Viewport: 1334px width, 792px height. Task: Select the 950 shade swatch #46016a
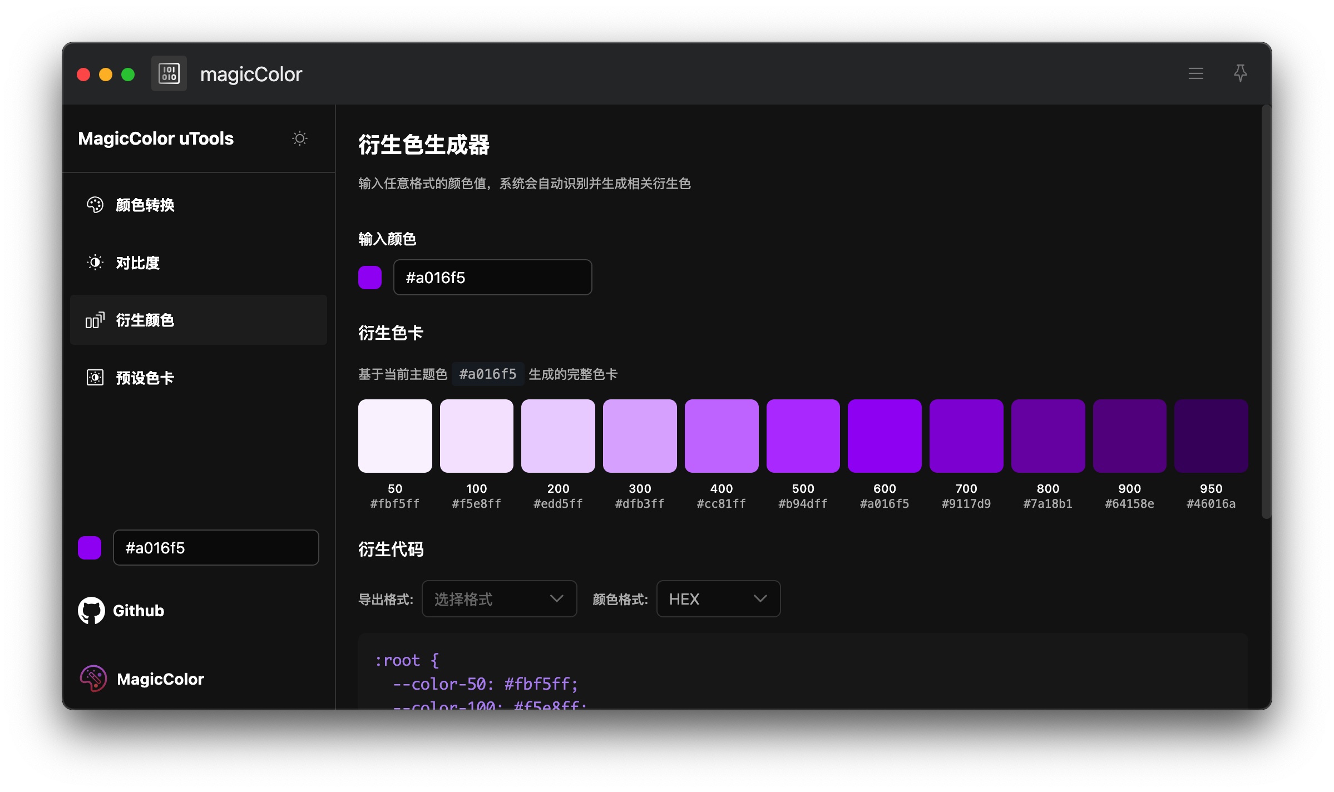point(1211,436)
